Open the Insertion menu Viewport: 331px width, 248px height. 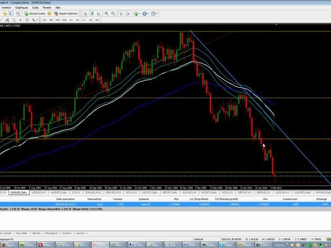point(6,8)
